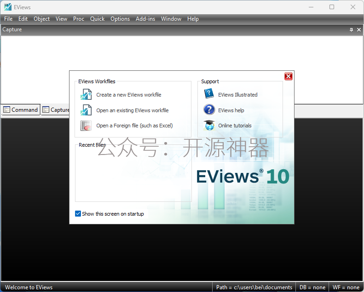Click Open an existing EViews workfile link

[x=133, y=110]
